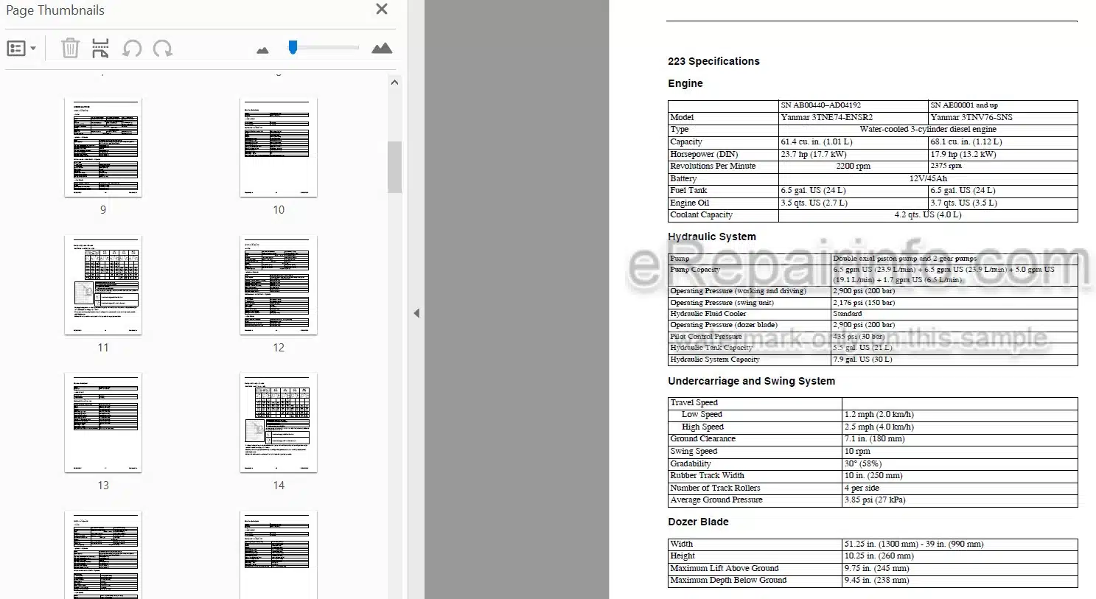Click '30° (58%)' gradability value
1096x599 pixels.
[862, 463]
